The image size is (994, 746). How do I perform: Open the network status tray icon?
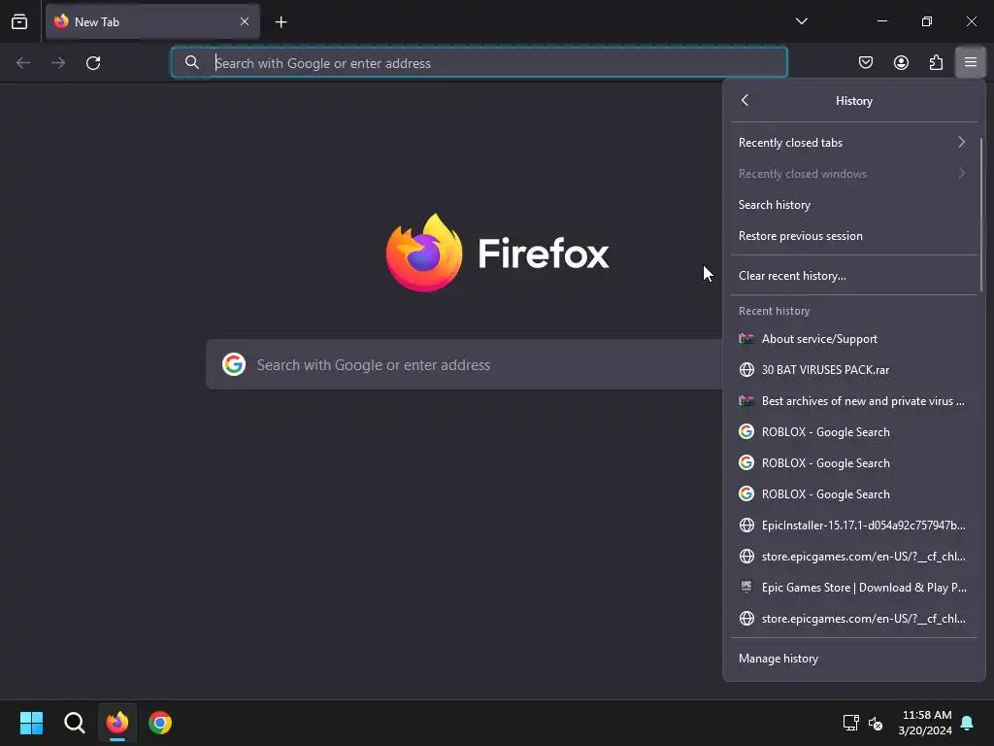(850, 723)
